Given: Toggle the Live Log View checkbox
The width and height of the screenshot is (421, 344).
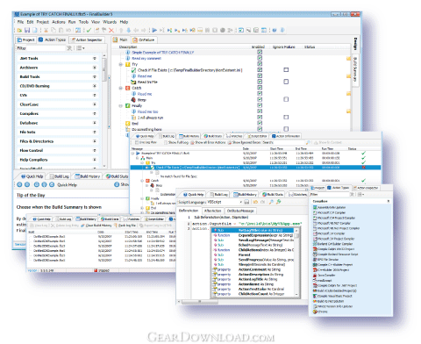Looking at the screenshot, I should (x=137, y=142).
